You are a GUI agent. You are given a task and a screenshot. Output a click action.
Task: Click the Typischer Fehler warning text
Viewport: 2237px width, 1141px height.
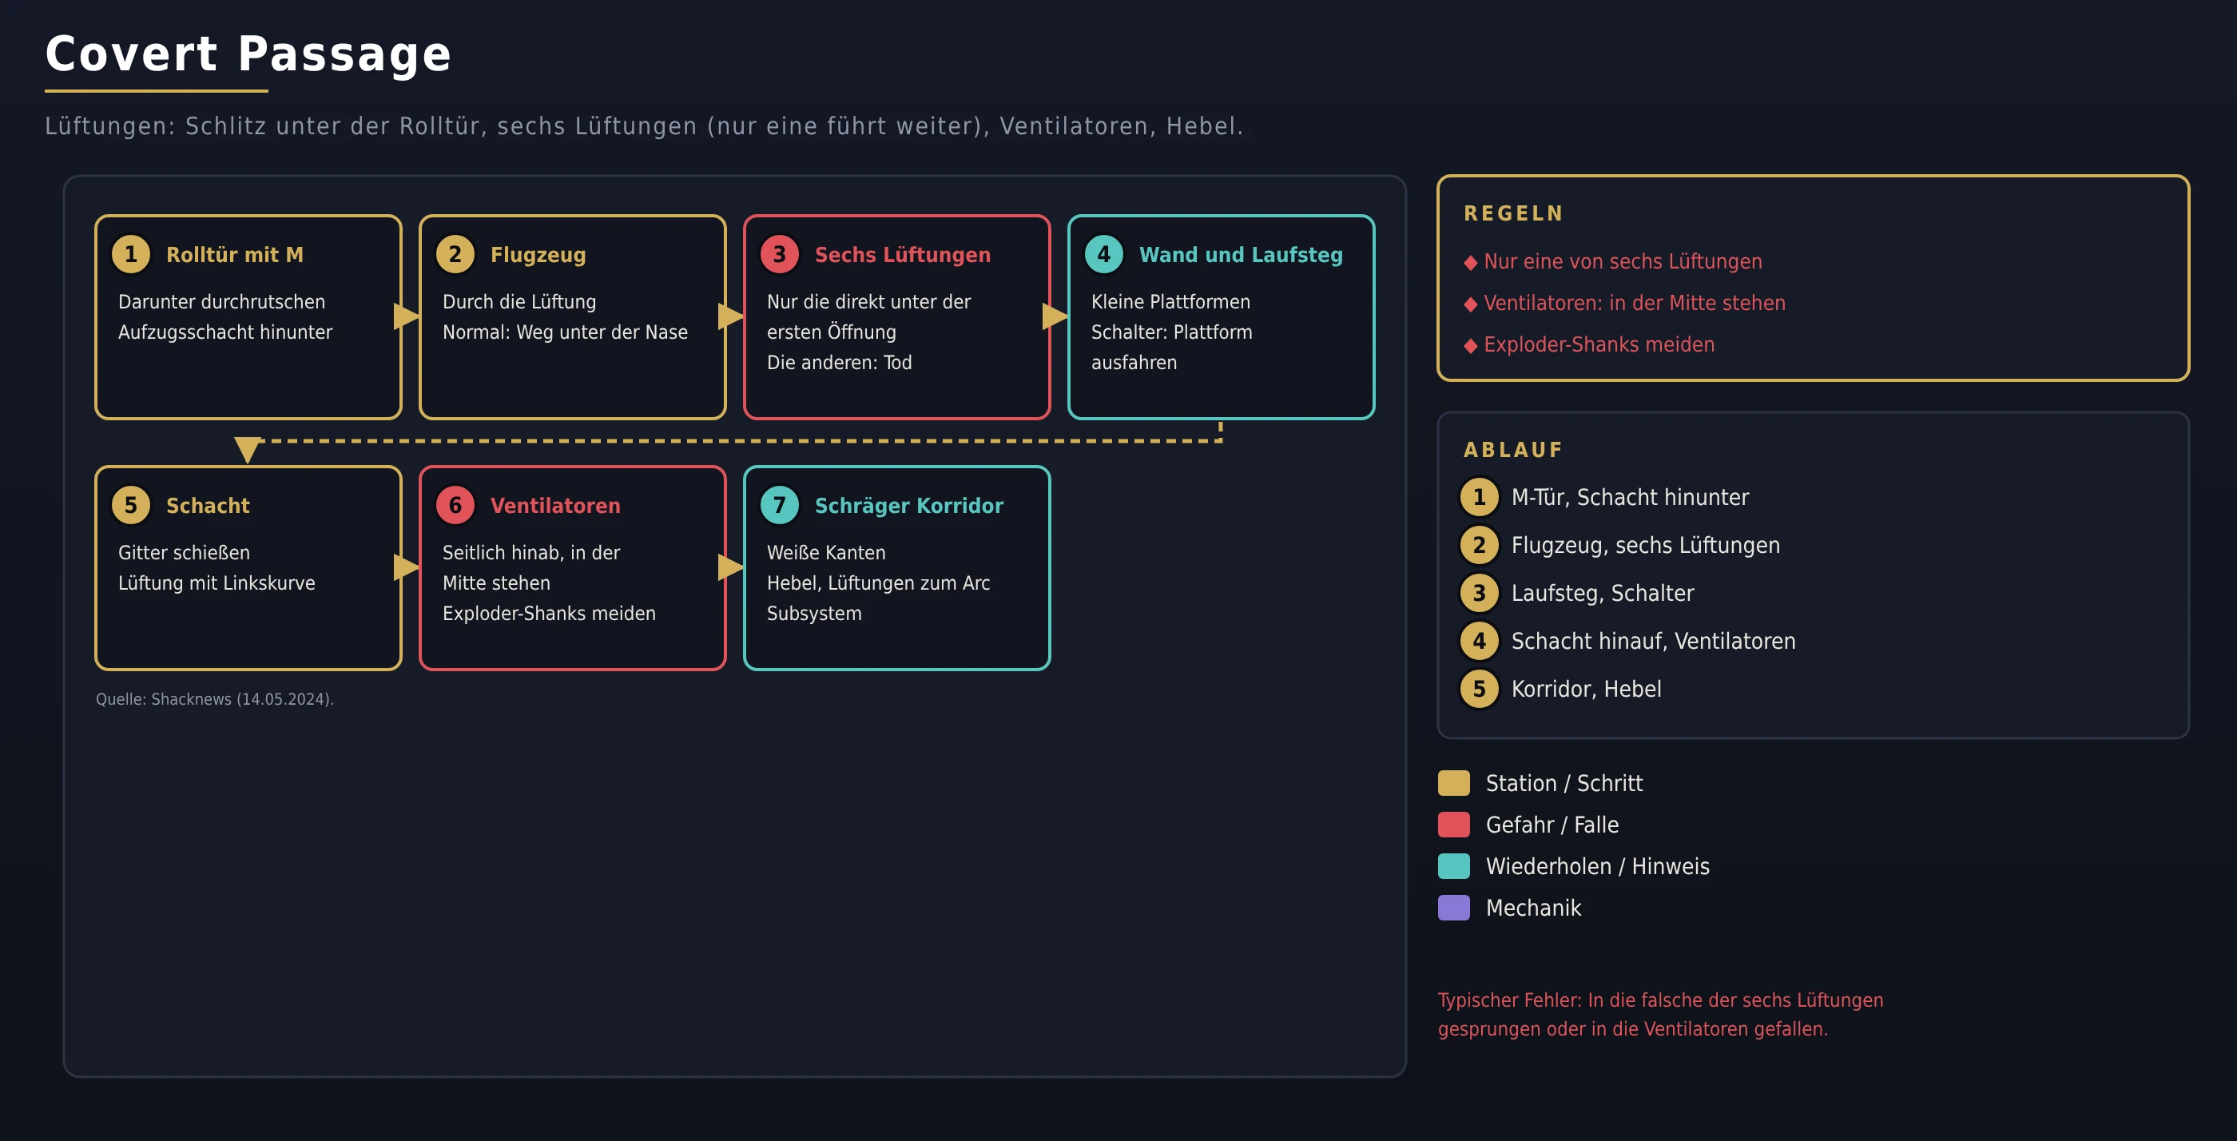1660,1014
